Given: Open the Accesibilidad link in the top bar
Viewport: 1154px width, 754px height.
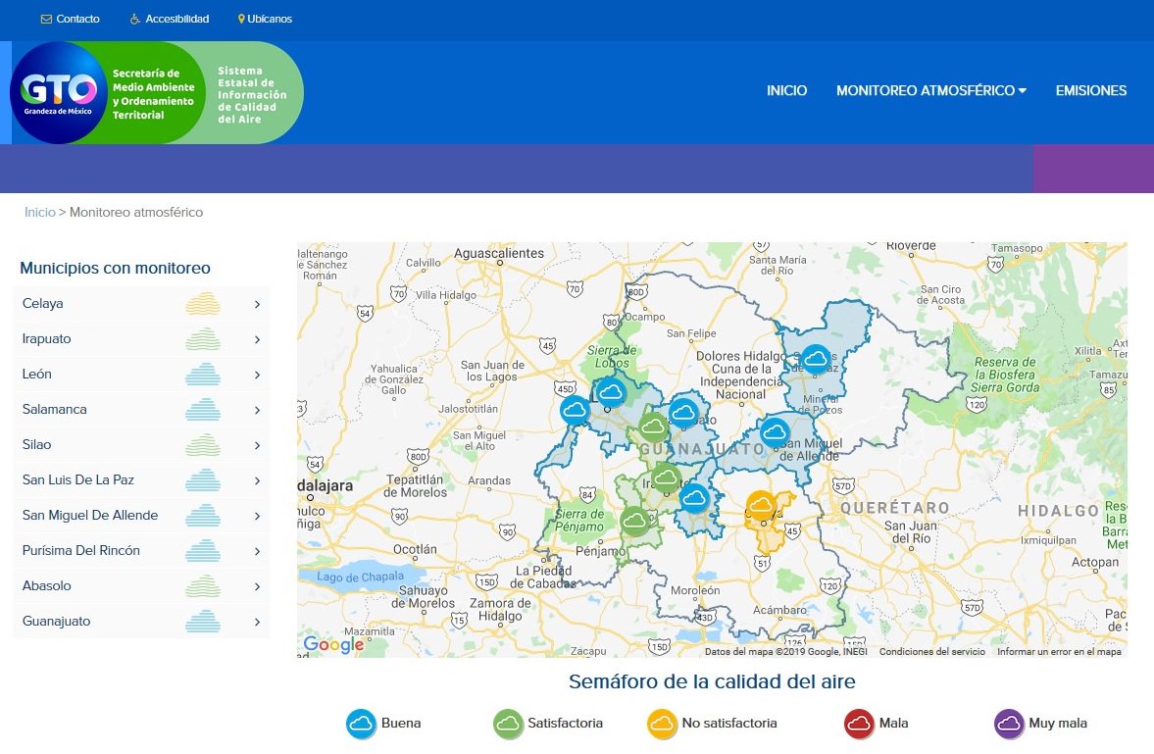Looking at the screenshot, I should (170, 20).
